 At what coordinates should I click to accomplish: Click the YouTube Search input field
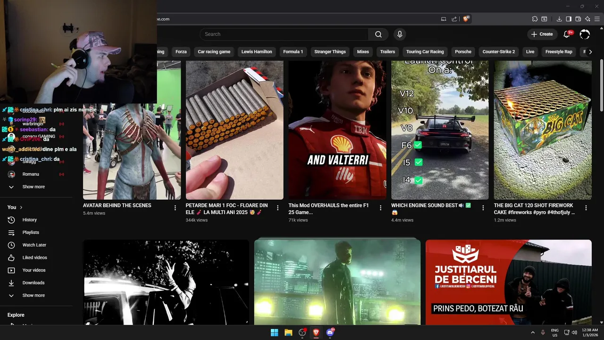[x=284, y=34]
